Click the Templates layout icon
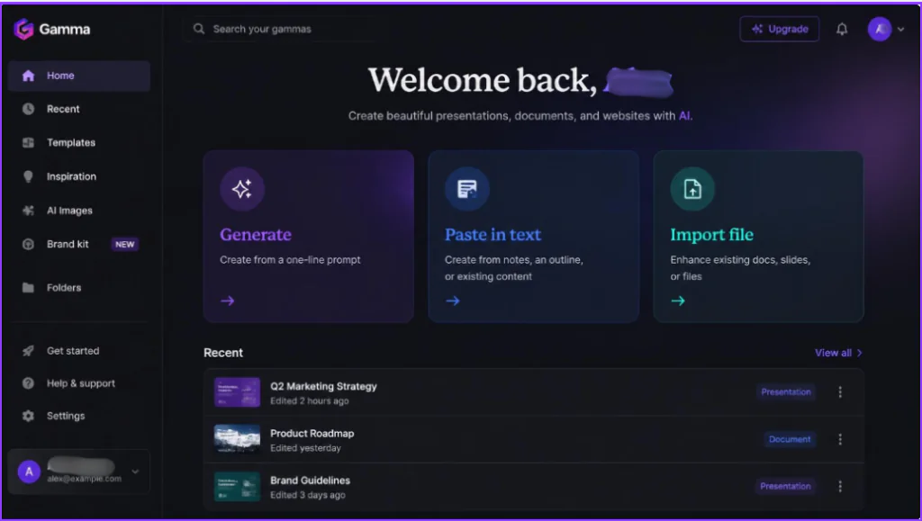 pos(28,143)
